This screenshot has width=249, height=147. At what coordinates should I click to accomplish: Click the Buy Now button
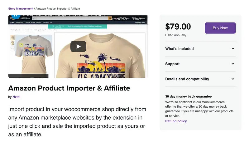[x=220, y=28]
